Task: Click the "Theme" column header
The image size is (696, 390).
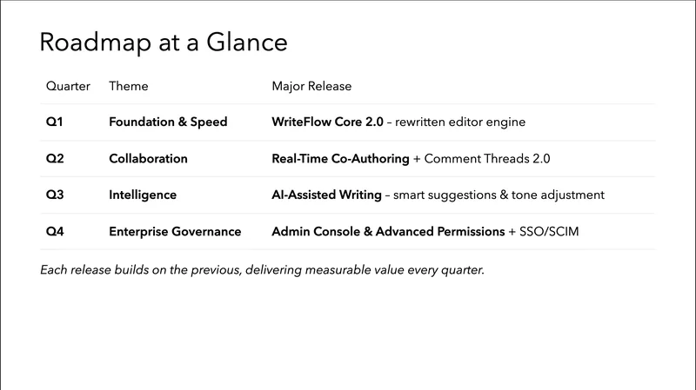Action: 129,86
